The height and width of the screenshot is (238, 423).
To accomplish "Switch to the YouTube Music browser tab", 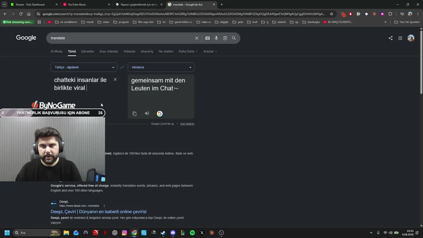I will point(87,5).
